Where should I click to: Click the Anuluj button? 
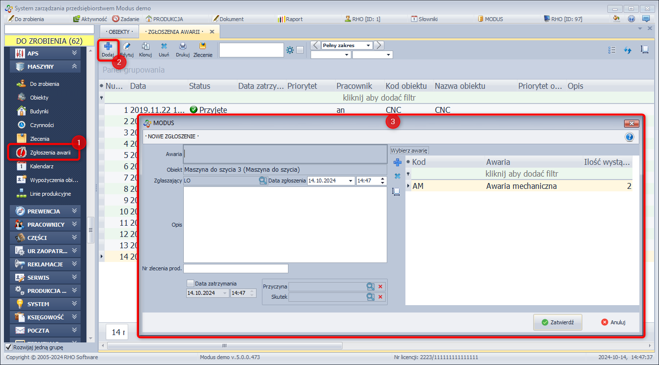pyautogui.click(x=613, y=322)
